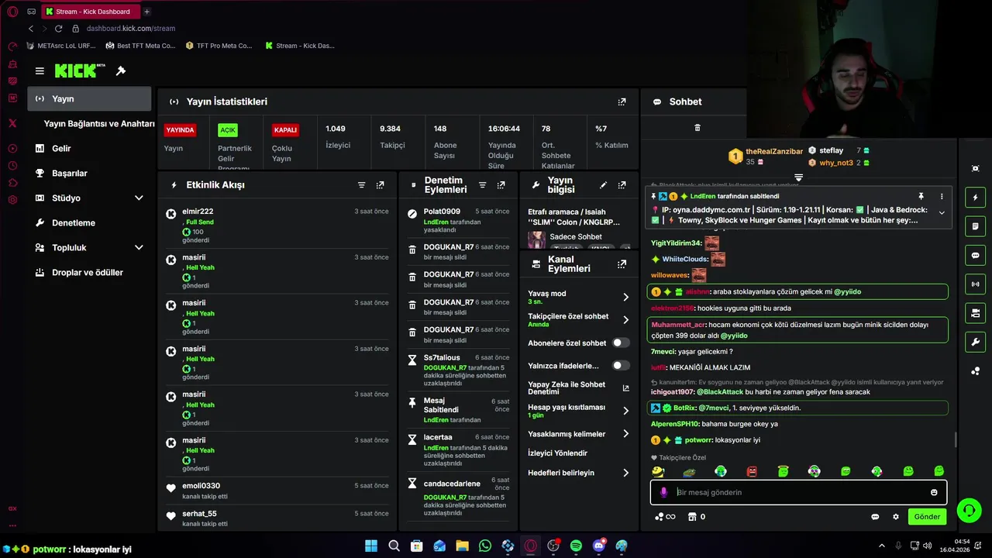
Task: Pop out the Yayın İstatistikleri panel
Action: [x=622, y=102]
